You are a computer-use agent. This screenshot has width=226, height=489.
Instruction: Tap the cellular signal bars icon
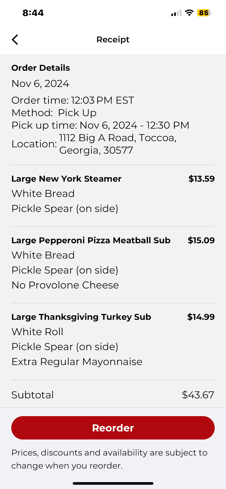(x=176, y=13)
